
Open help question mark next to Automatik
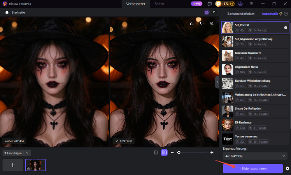click(x=286, y=14)
